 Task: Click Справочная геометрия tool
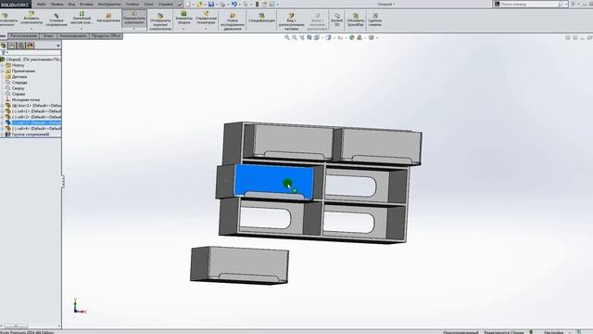click(206, 19)
